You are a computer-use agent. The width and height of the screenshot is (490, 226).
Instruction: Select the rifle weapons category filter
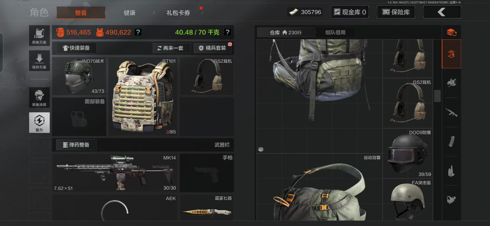tap(451, 112)
